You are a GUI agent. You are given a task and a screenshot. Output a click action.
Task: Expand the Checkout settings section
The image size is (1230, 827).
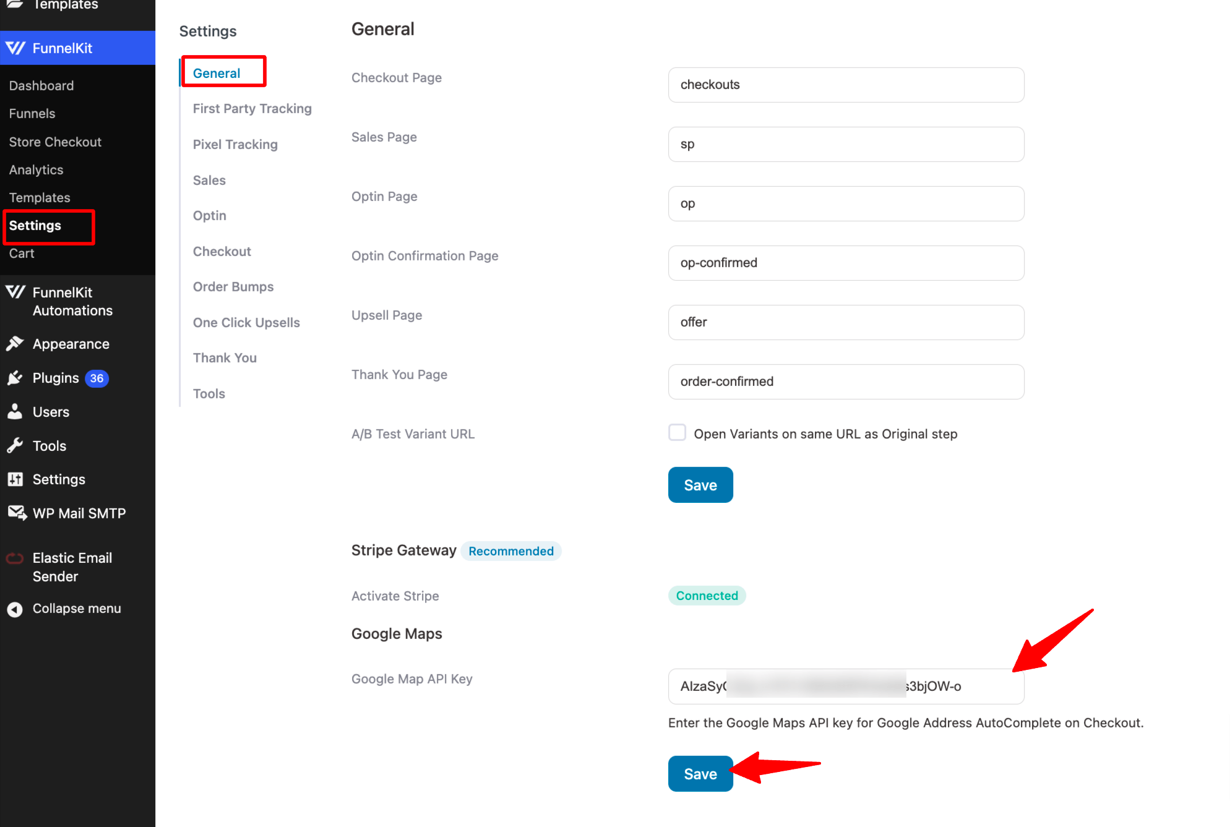[x=220, y=251]
